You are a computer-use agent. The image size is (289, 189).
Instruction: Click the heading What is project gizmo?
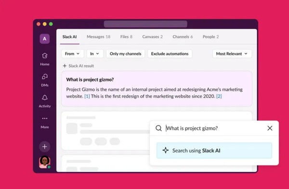point(90,79)
